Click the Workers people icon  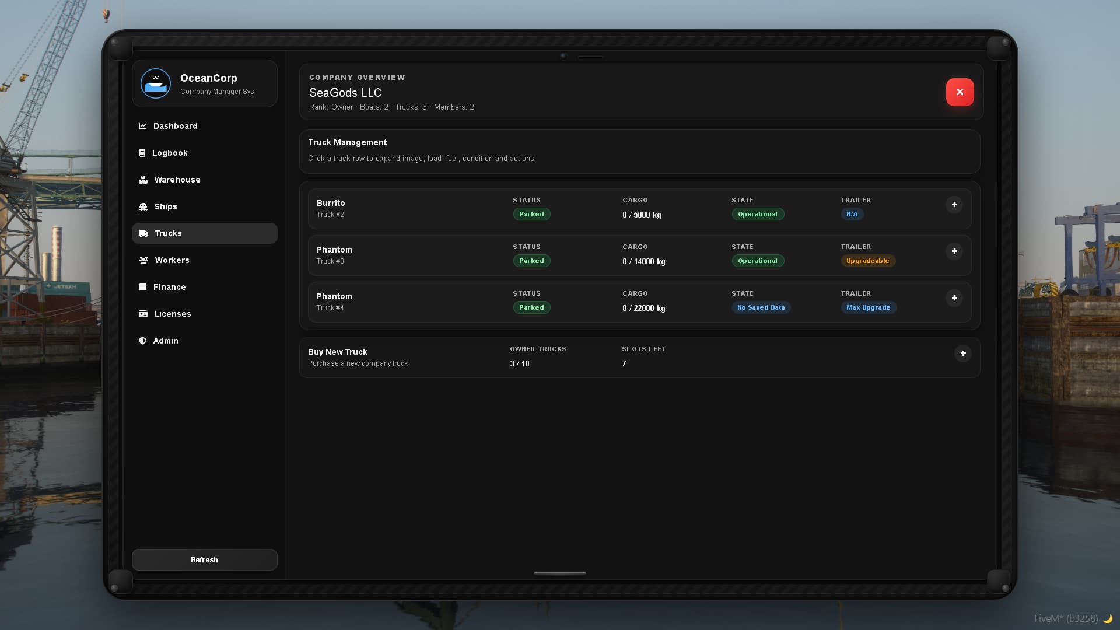143,260
